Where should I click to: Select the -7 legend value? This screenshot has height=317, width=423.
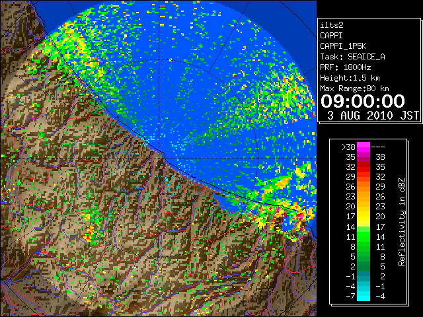click(x=350, y=297)
